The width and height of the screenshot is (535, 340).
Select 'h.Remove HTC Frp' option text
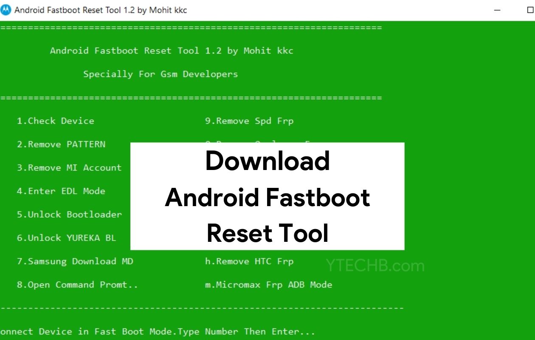(249, 261)
